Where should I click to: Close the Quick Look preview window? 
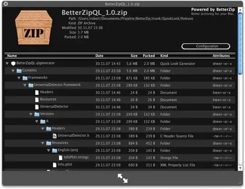6,4
